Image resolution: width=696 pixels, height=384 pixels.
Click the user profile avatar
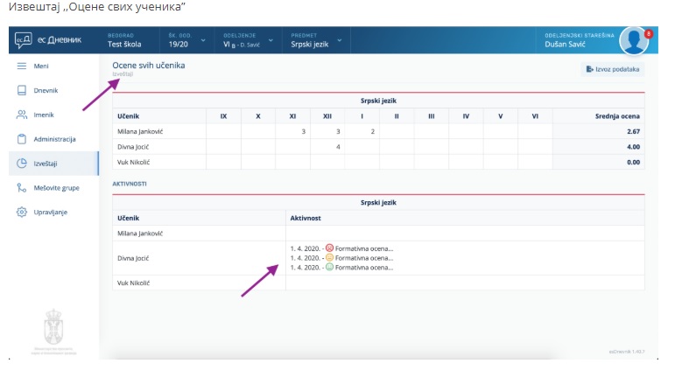click(x=632, y=39)
